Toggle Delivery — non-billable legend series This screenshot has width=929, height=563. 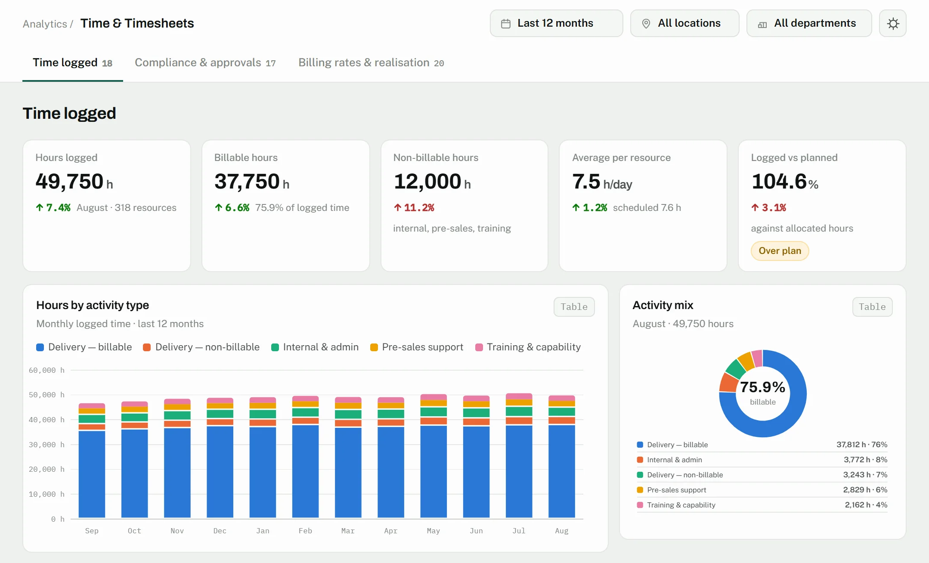click(x=201, y=347)
